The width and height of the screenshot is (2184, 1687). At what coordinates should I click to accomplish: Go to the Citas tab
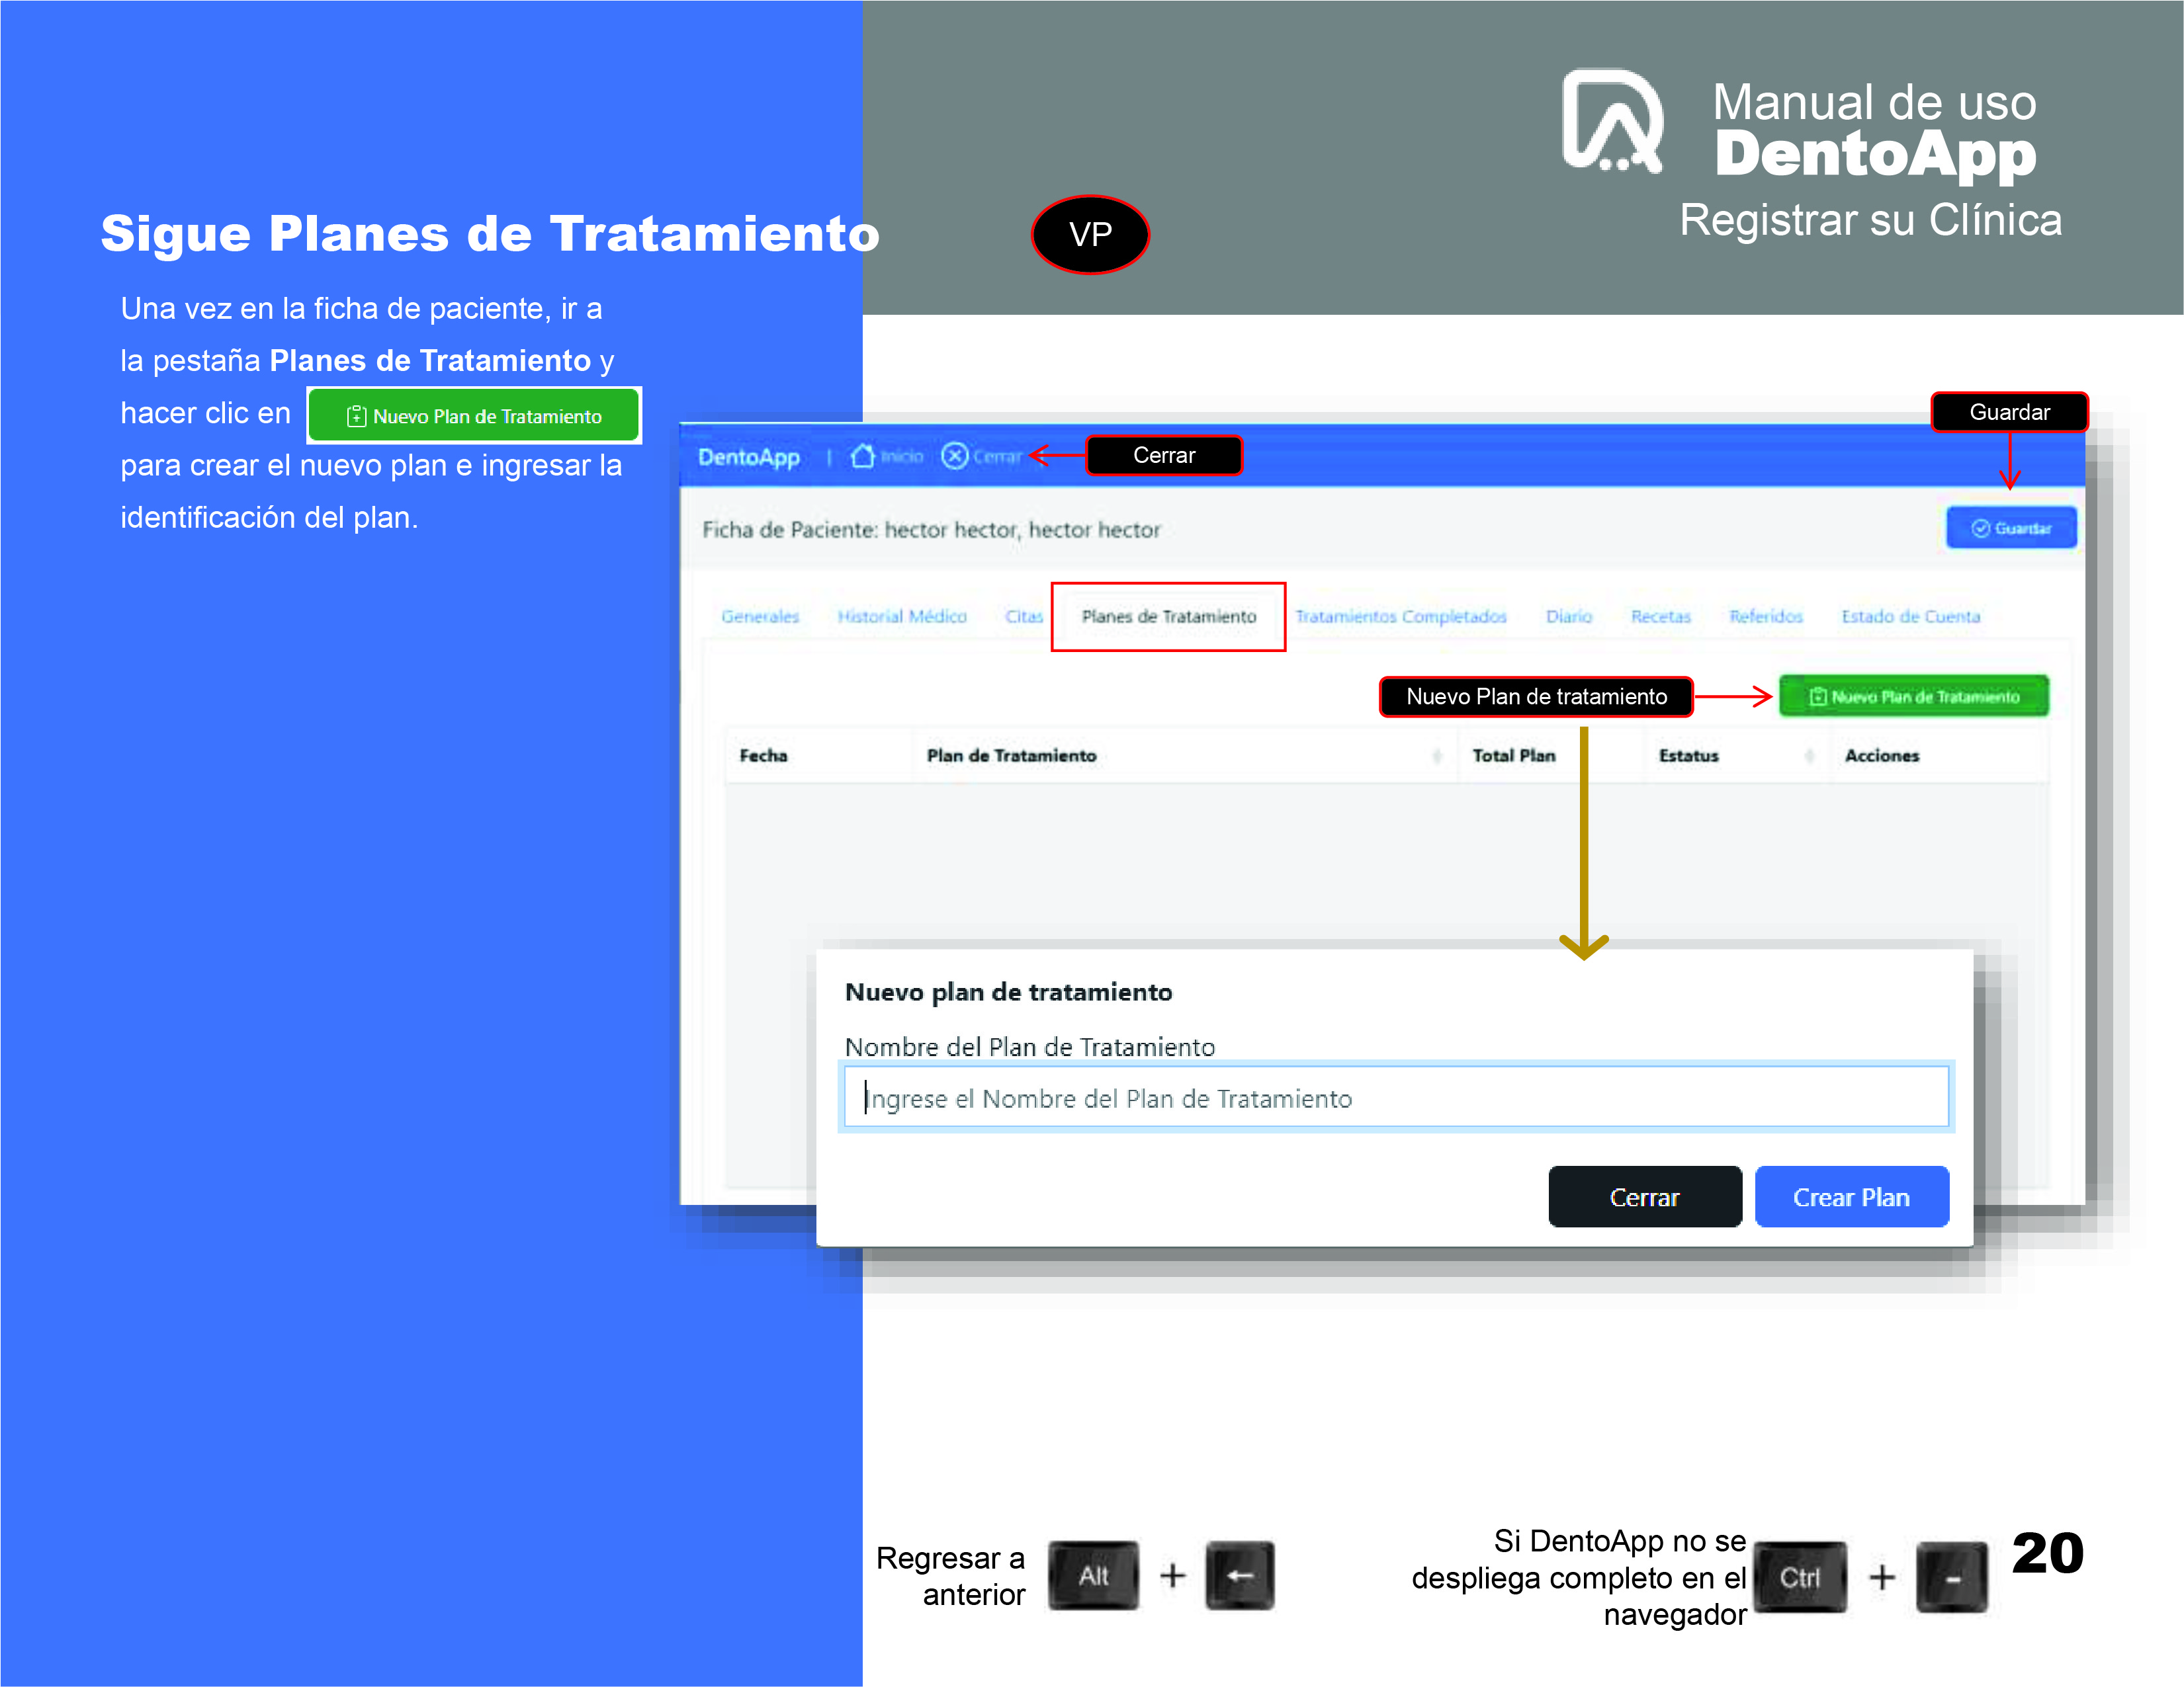click(x=1024, y=616)
